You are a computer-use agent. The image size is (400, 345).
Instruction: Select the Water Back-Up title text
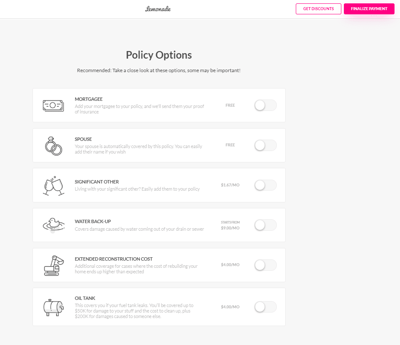[x=93, y=221]
